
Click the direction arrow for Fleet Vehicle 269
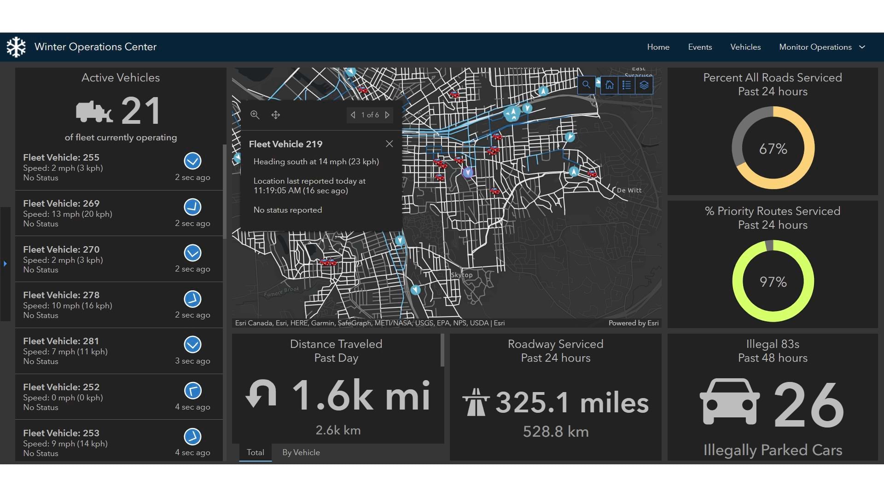tap(192, 207)
